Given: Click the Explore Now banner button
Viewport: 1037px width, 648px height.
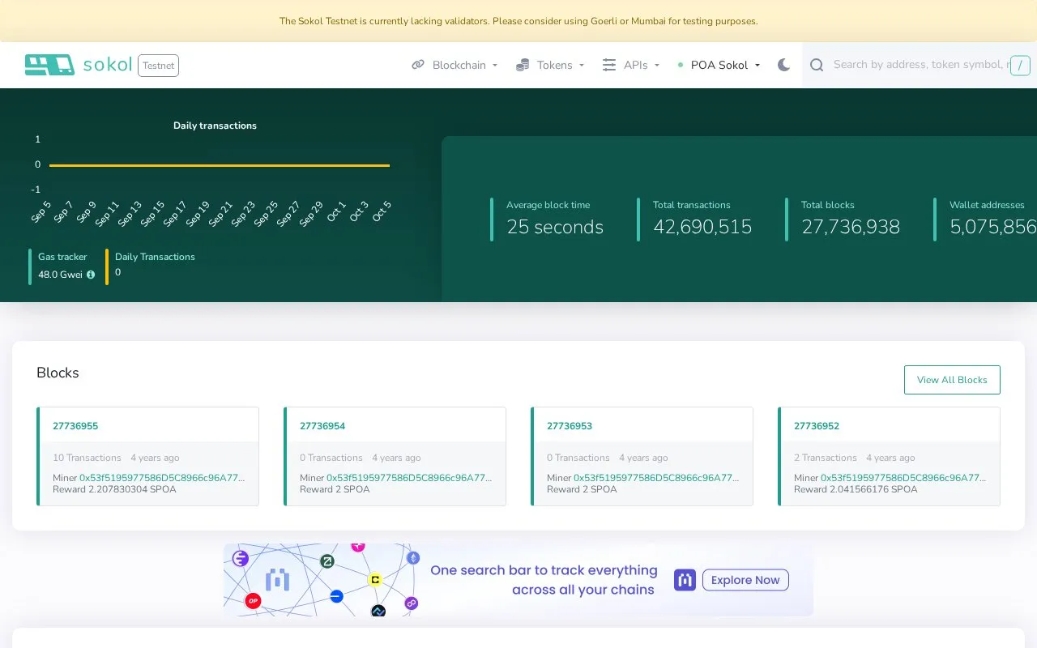Looking at the screenshot, I should [x=745, y=580].
